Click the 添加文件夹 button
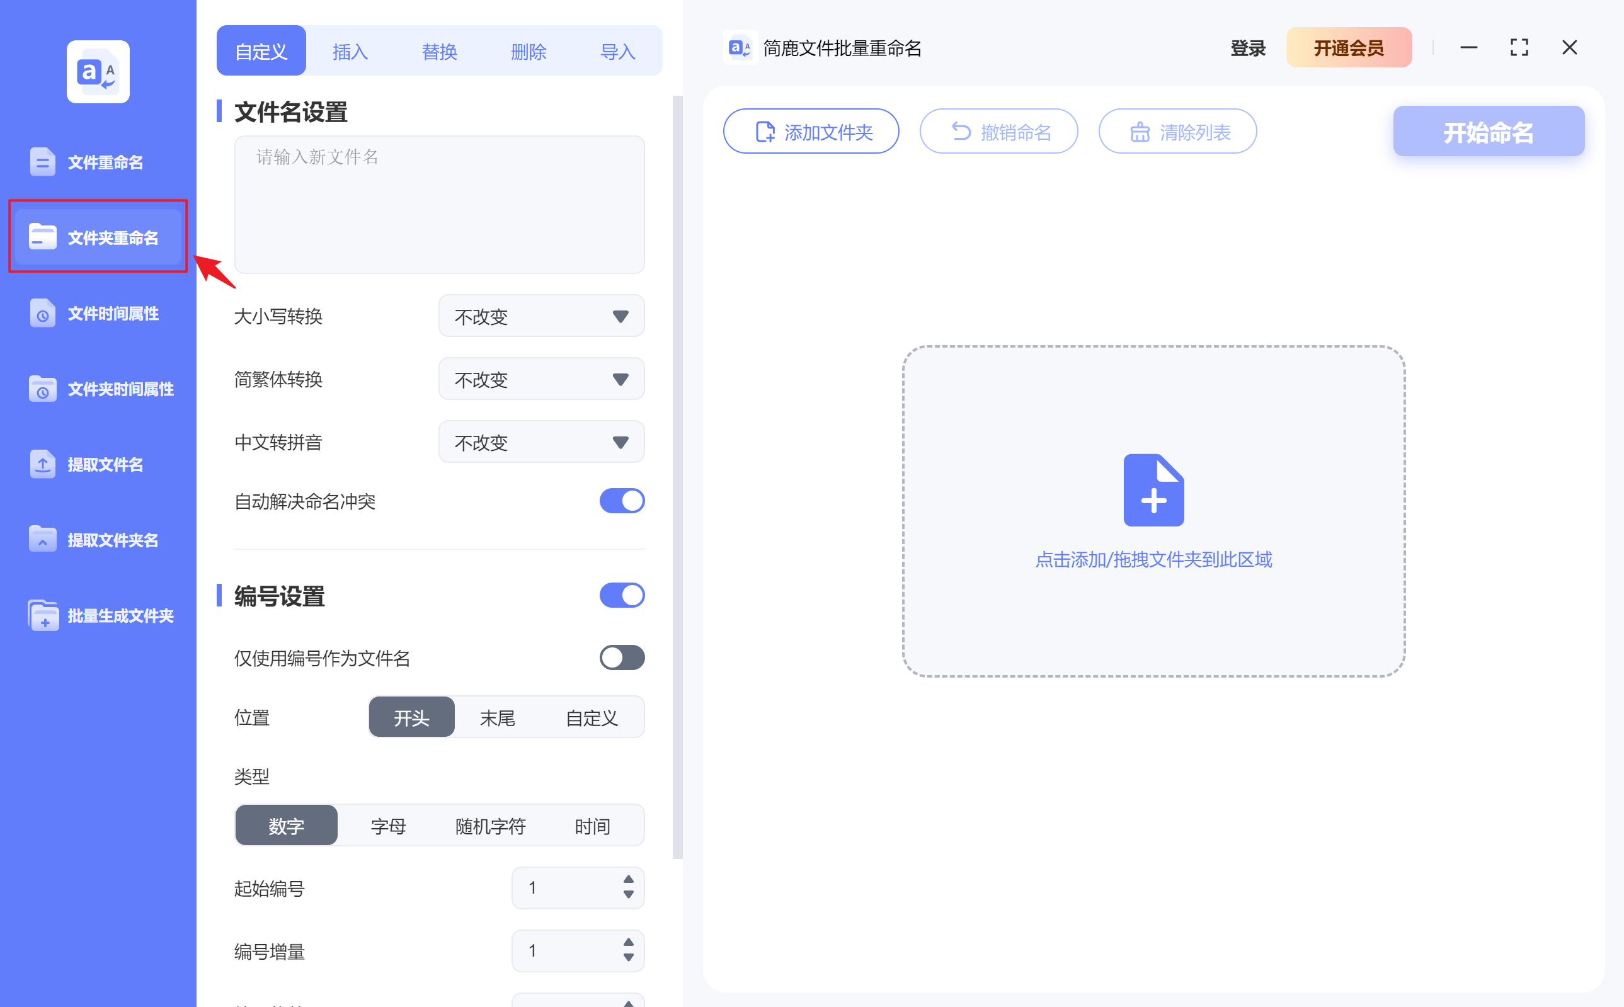Viewport: 1624px width, 1007px height. point(811,131)
